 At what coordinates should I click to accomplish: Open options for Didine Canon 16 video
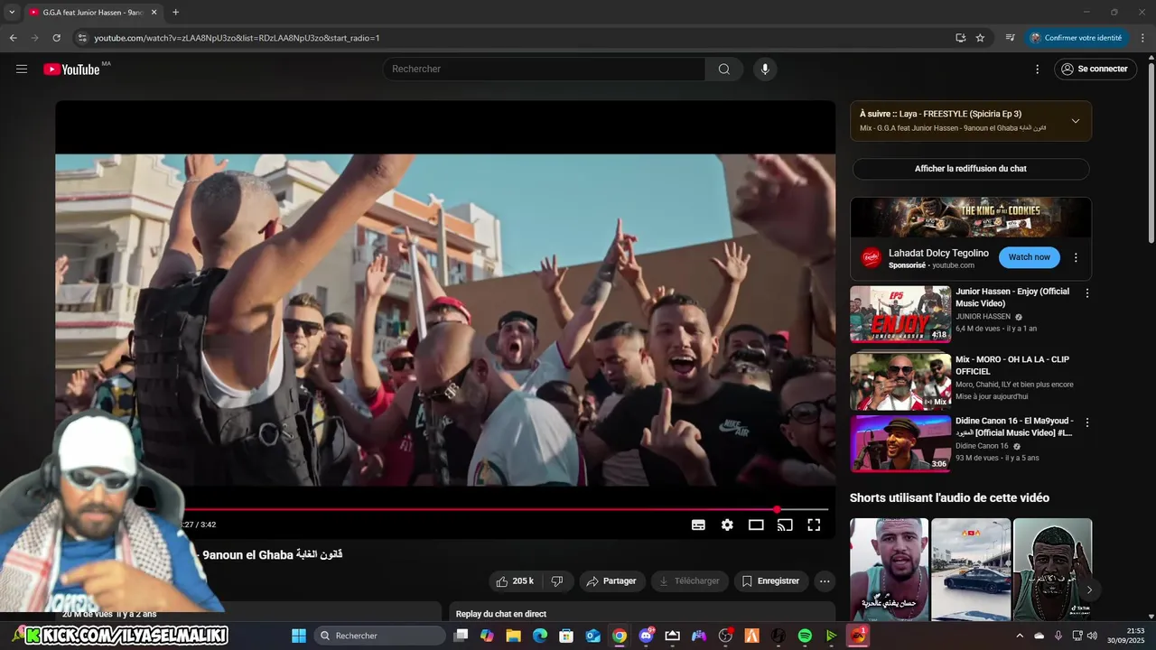[1087, 422]
